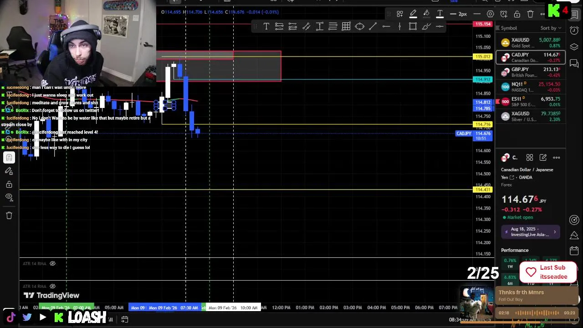
Task: Open object tree layers icon
Action: click(574, 47)
